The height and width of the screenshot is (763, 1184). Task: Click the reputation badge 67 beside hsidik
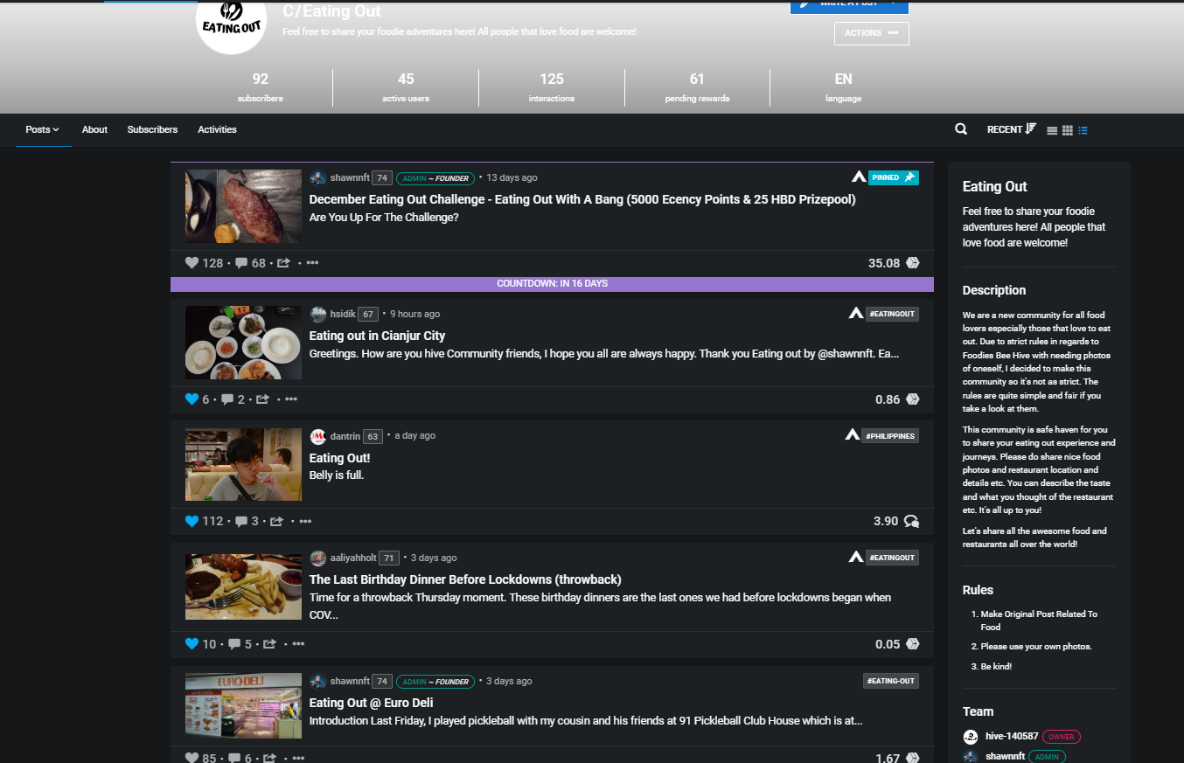pos(368,314)
